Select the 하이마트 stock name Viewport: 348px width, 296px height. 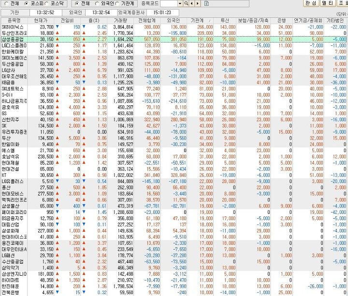pyautogui.click(x=10, y=281)
